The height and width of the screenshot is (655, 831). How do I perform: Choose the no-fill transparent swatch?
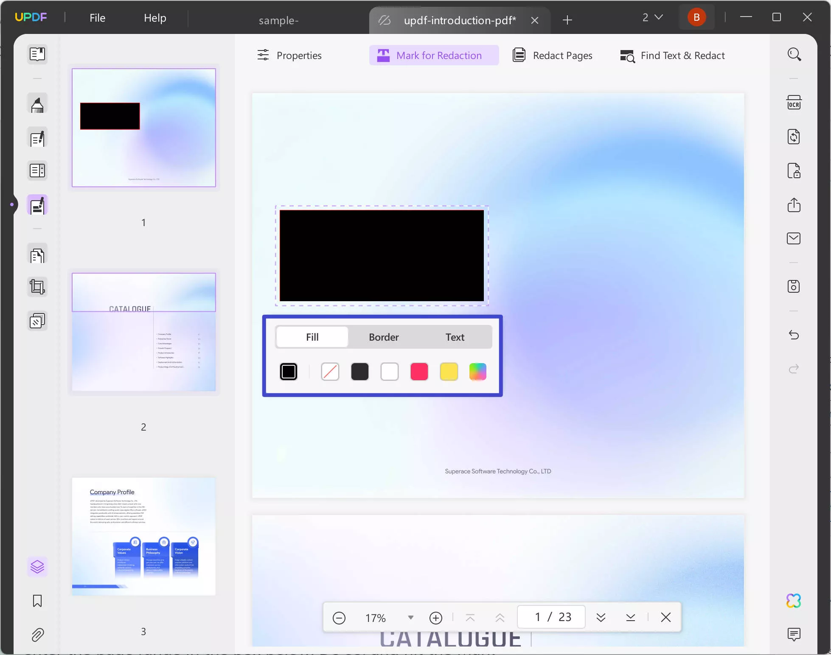click(330, 372)
